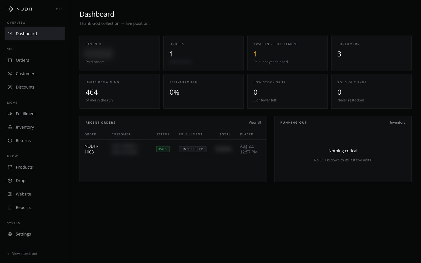Click the Orders count card showing 1
The width and height of the screenshot is (421, 263).
(204, 53)
